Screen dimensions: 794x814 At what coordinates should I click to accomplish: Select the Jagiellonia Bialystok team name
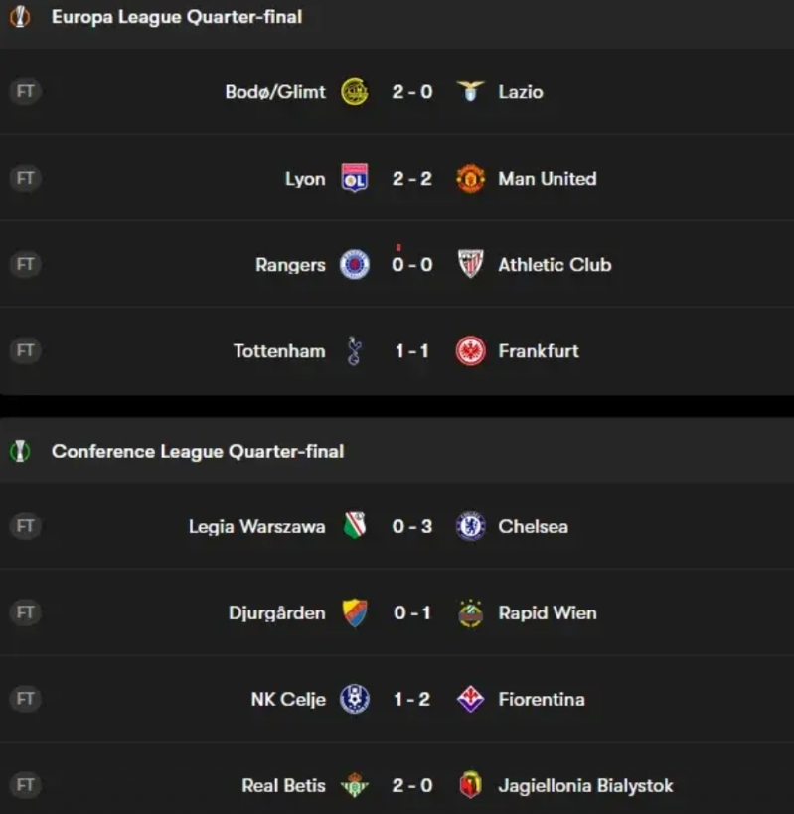point(585,785)
